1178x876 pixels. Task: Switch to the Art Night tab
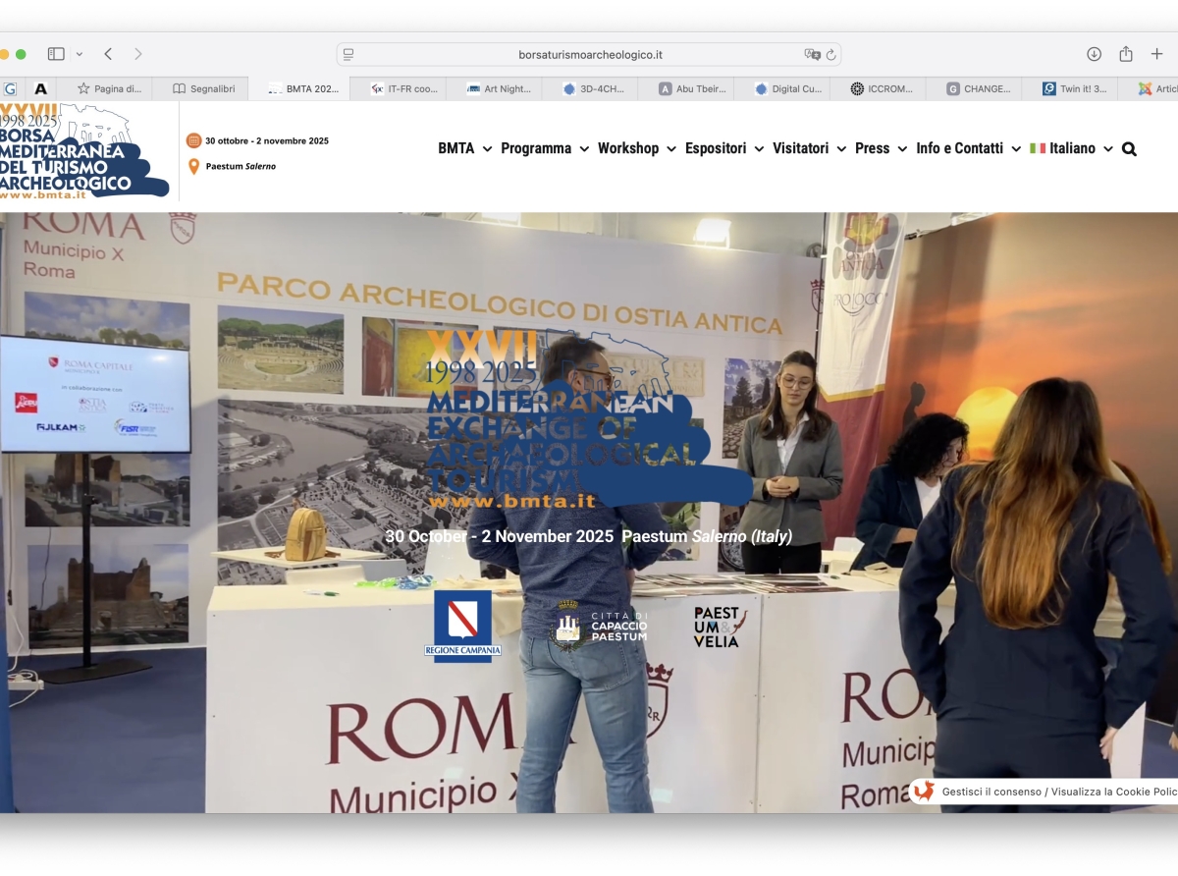pos(499,88)
